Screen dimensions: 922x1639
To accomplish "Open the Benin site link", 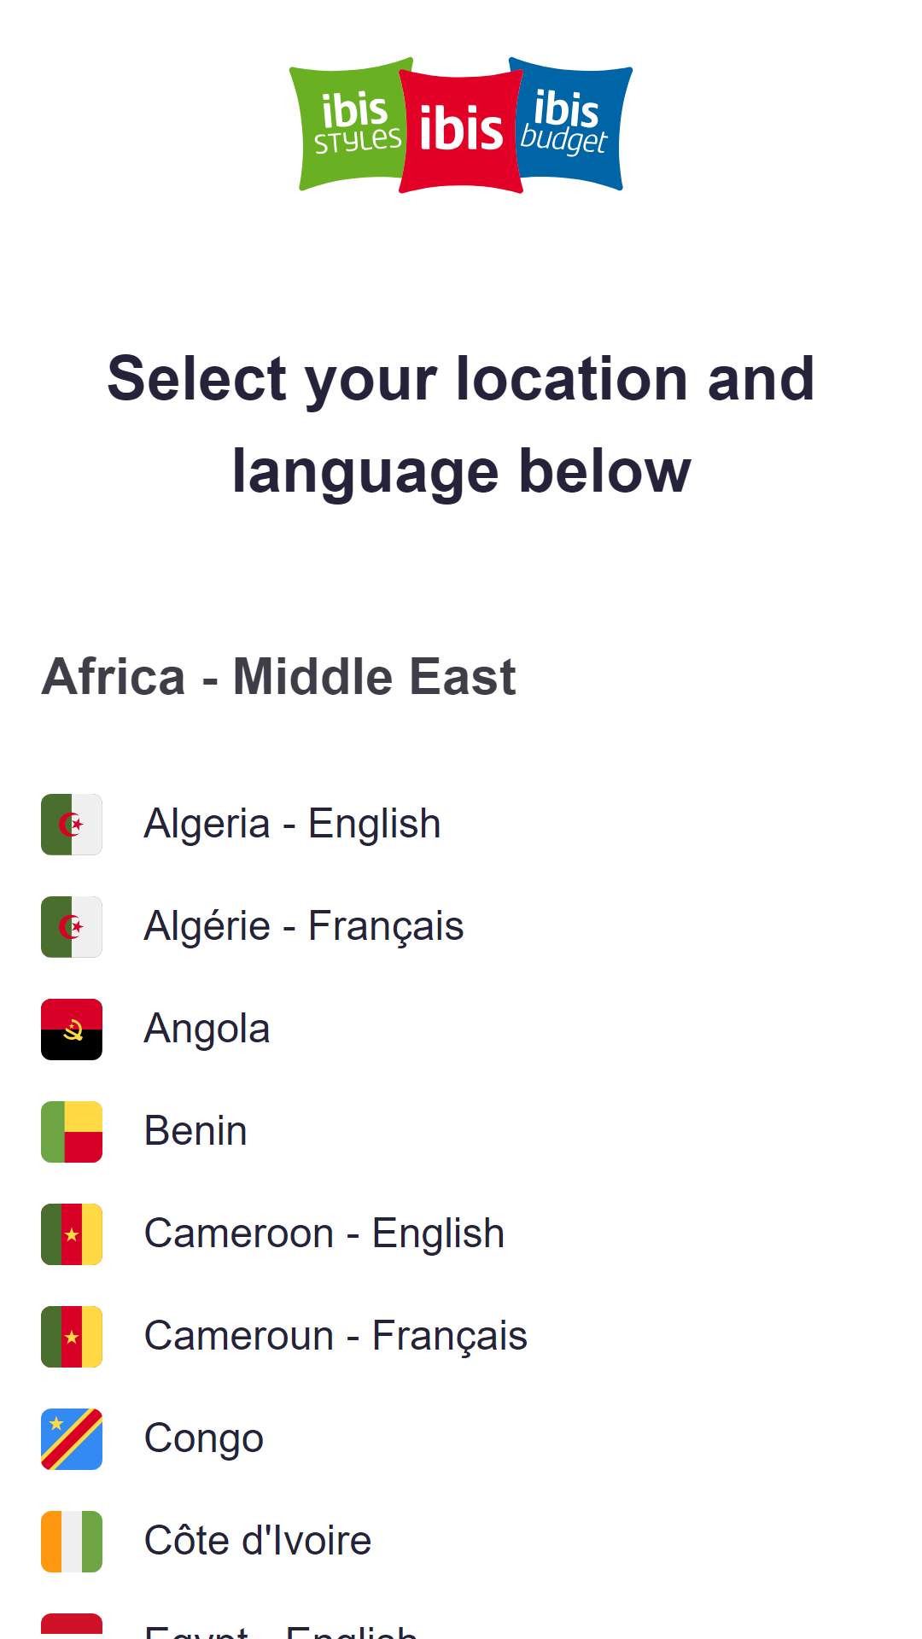I will tap(195, 1132).
